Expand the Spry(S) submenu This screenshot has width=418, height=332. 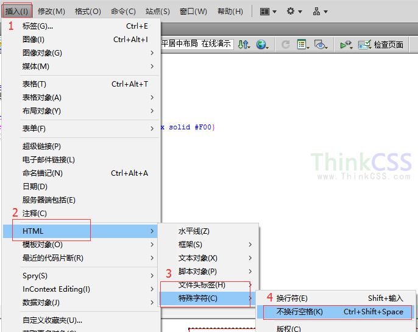(81, 276)
